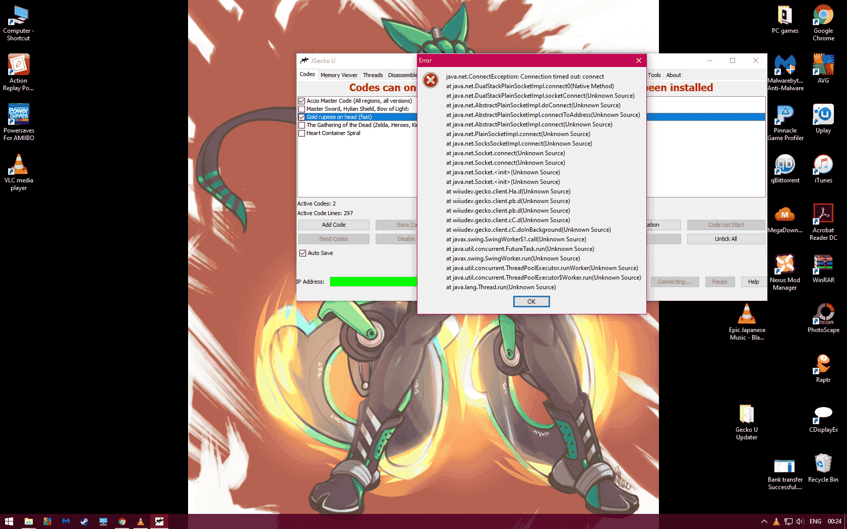Select the Uplay desktop icon
The image size is (847, 529).
tap(823, 119)
